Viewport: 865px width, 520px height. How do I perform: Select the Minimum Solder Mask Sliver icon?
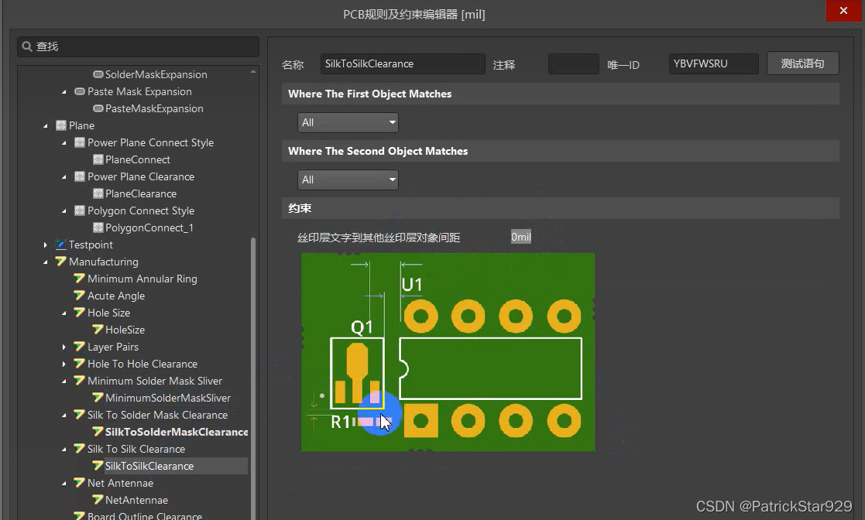[80, 381]
